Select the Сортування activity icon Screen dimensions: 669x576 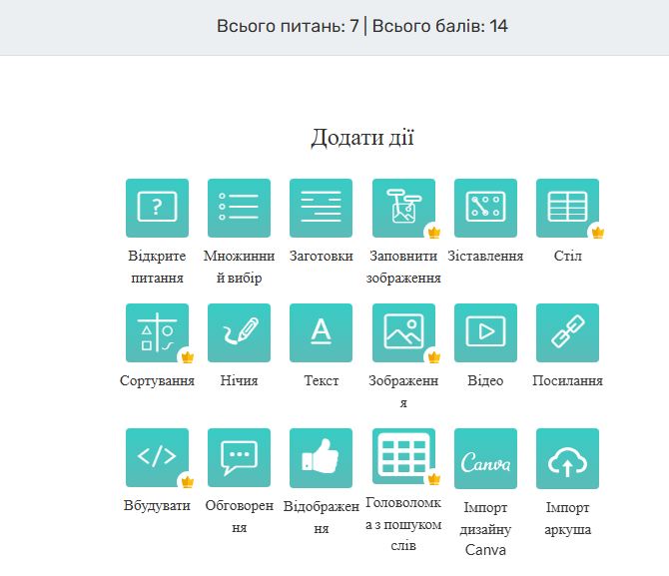(157, 332)
